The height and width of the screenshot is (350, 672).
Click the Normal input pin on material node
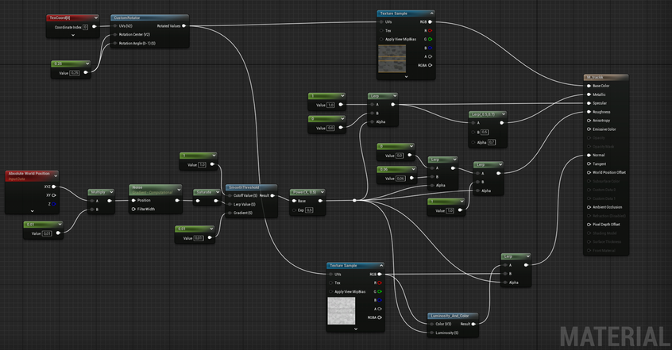pos(588,155)
